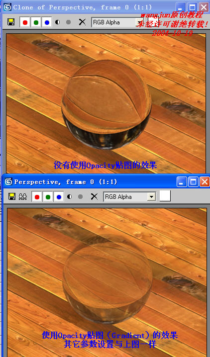
Task: Save bitmap in Clone of Perspective window
Action: click(11, 22)
